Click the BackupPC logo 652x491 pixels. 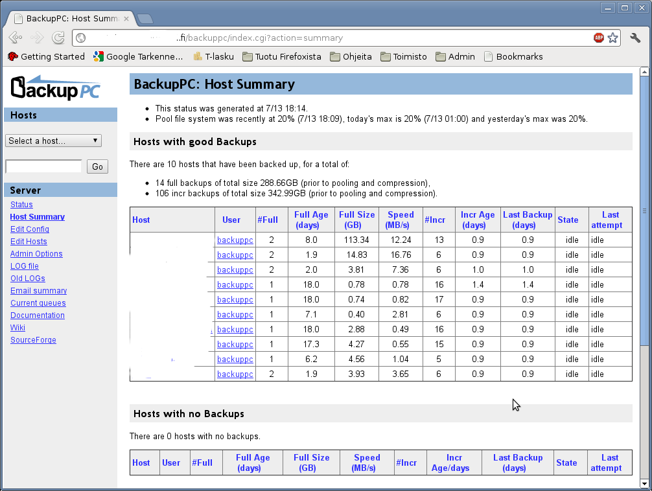56,87
